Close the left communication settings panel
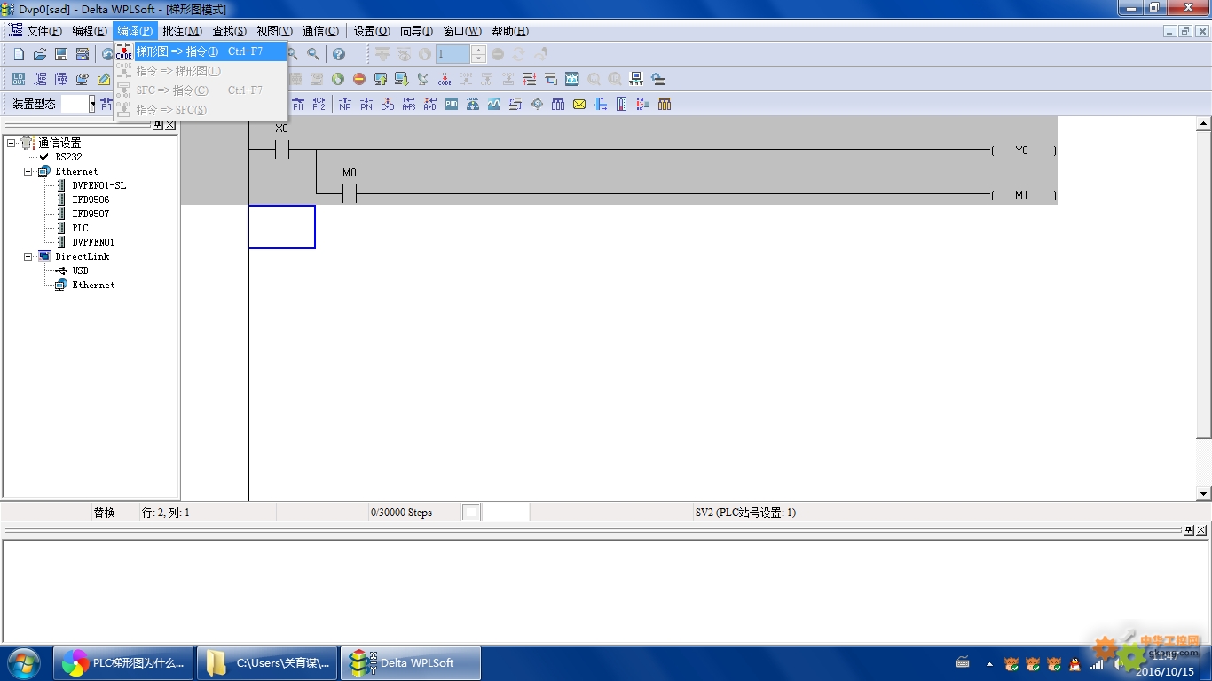The image size is (1212, 681). 170,125
